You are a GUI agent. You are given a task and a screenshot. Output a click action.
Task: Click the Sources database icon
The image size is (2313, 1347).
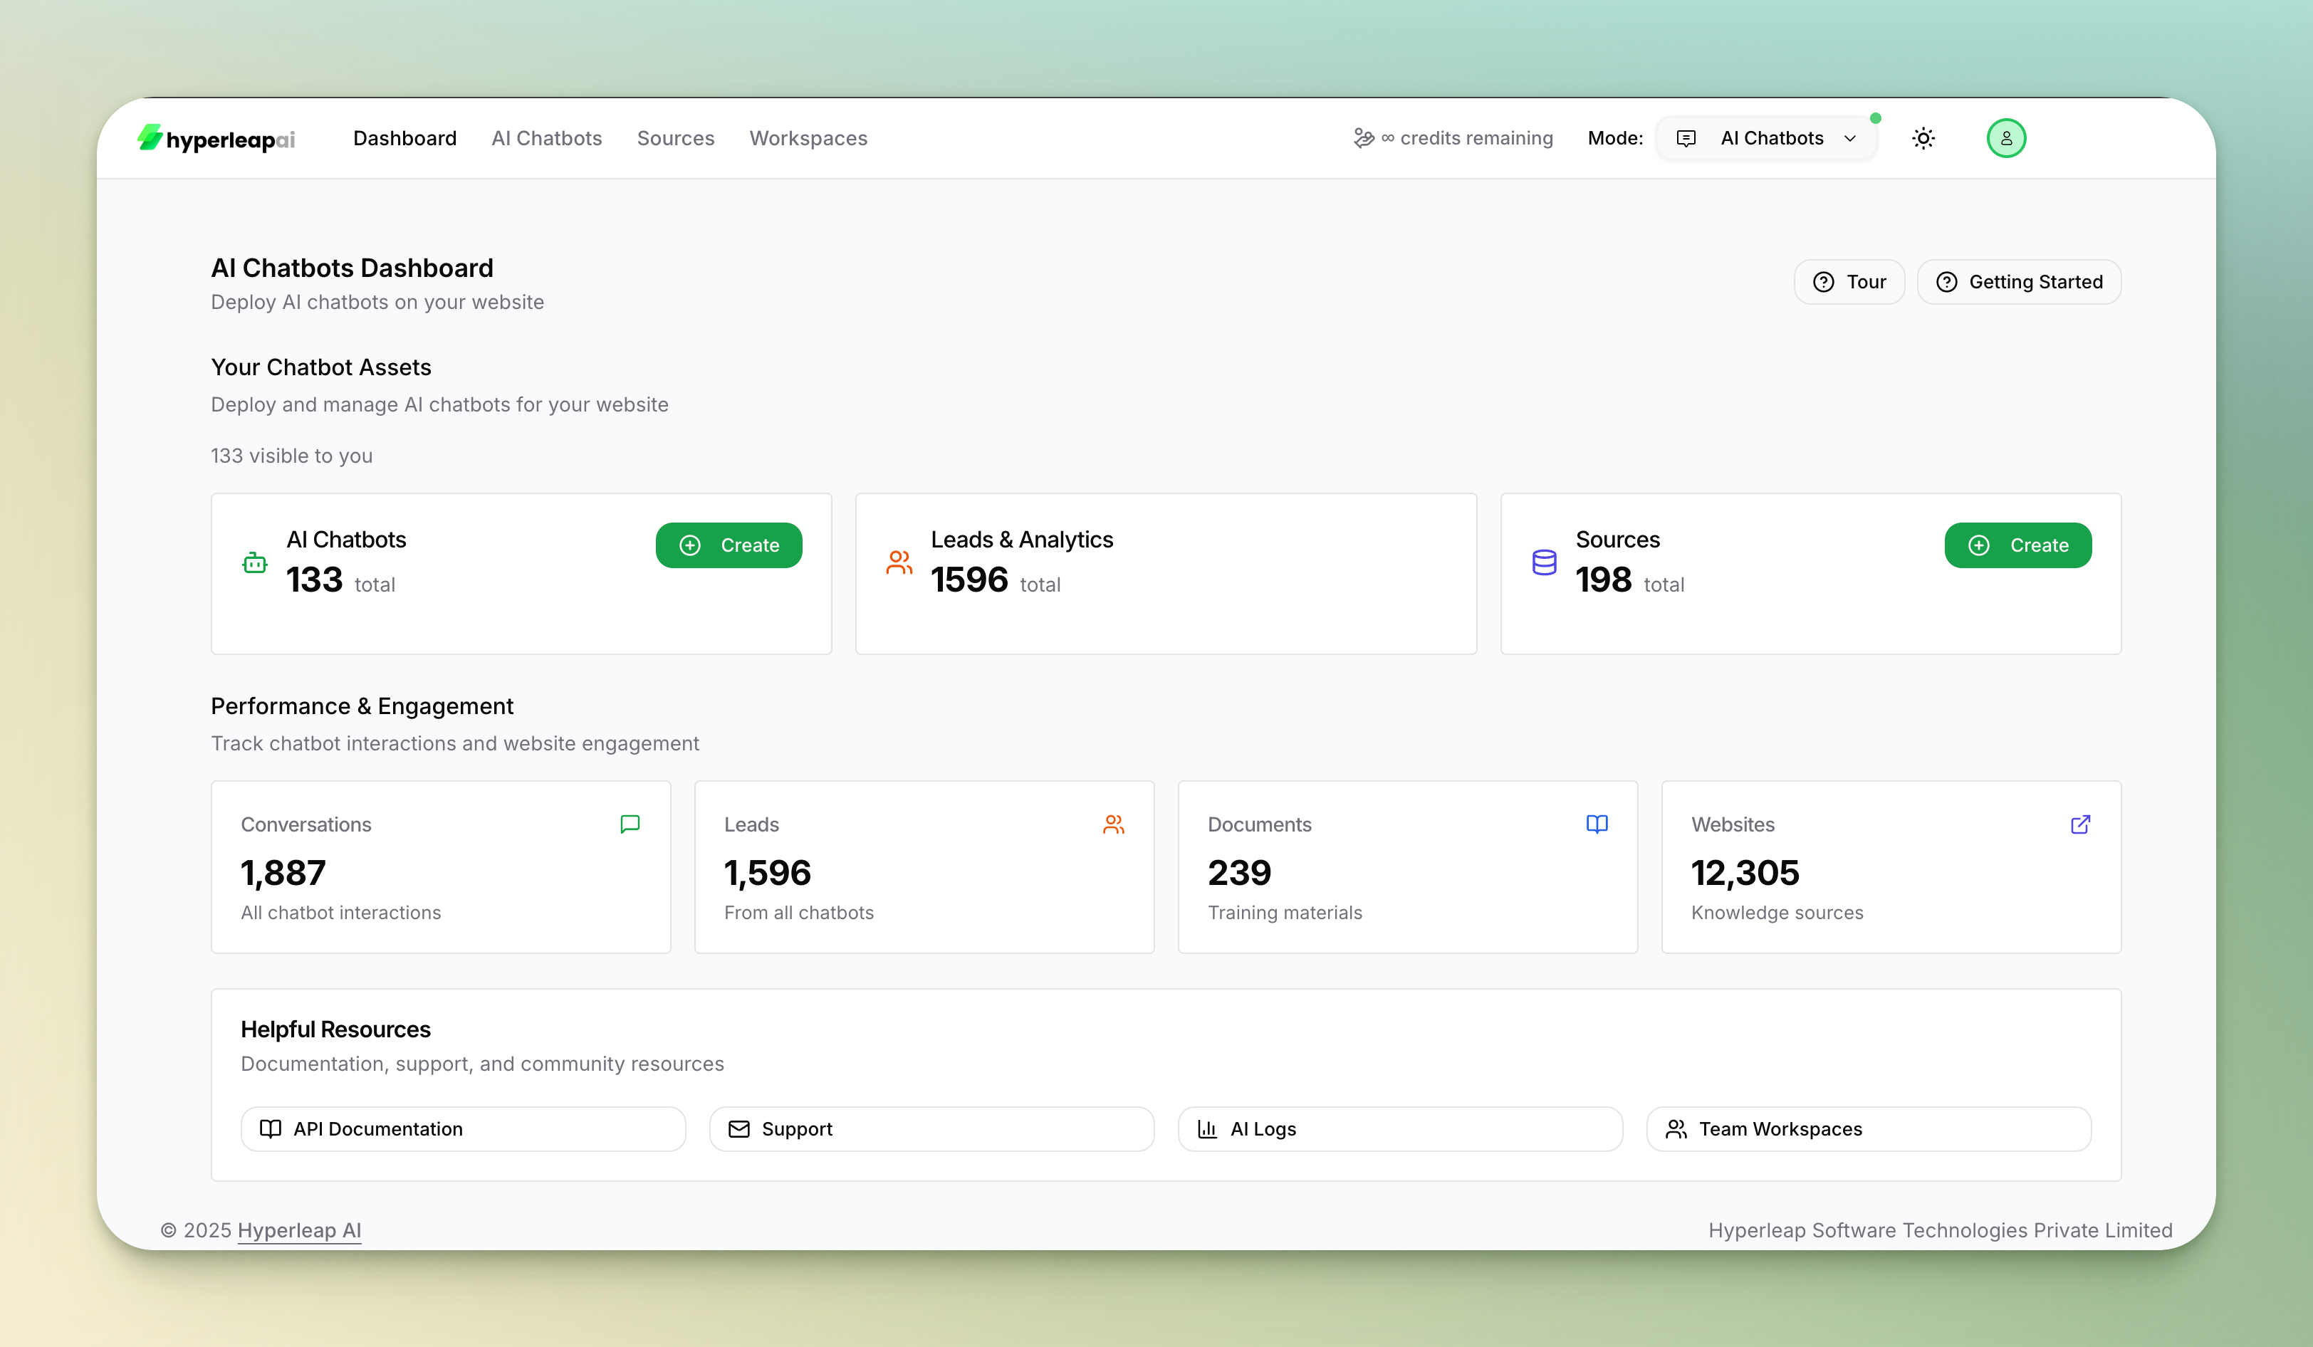1544,562
